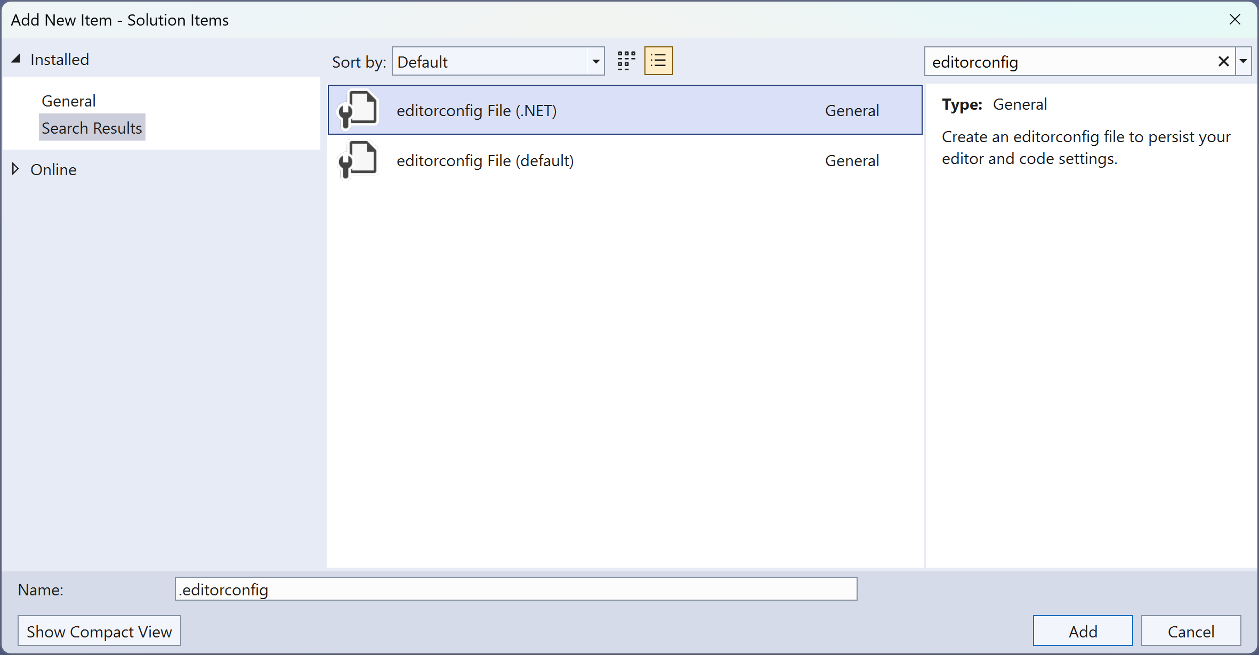Click the editorconfig File (.NET) template icon
This screenshot has width=1259, height=655.
(x=358, y=110)
